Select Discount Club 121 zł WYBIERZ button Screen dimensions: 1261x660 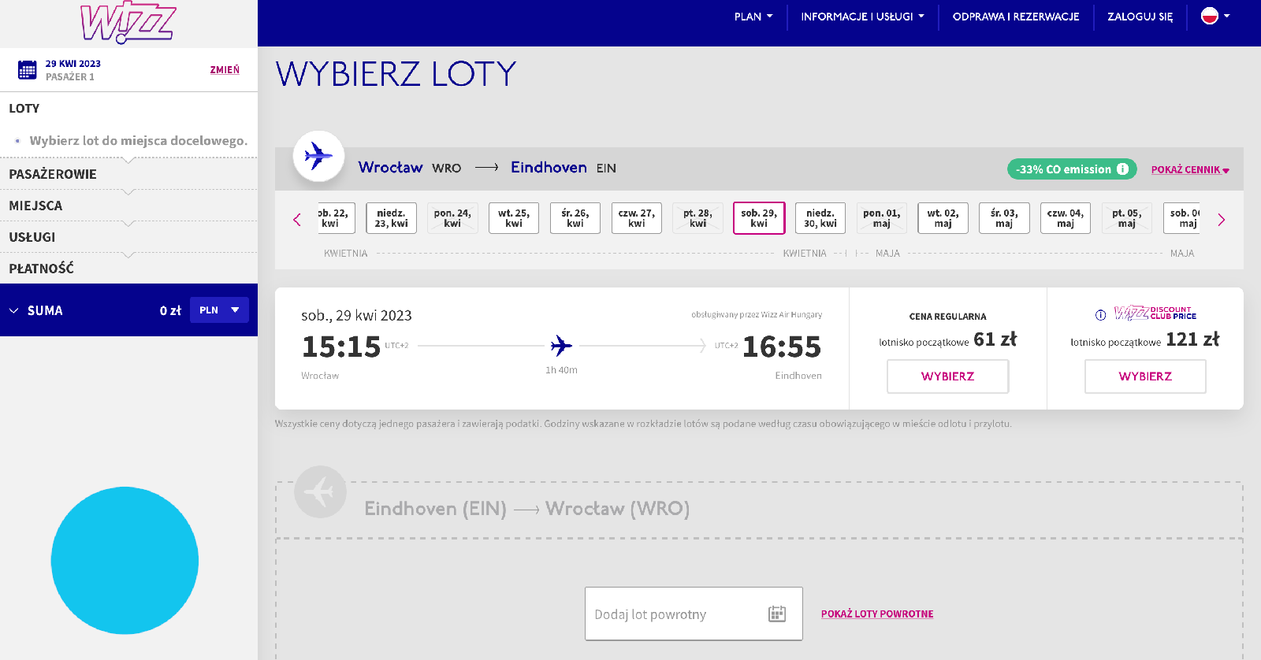coord(1145,376)
